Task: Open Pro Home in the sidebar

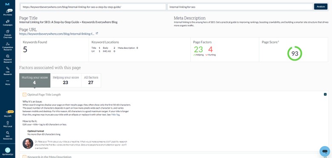Action: (7, 13)
